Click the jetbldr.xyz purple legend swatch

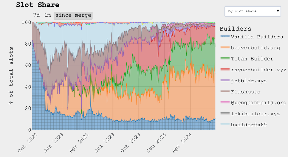pyautogui.click(x=225, y=81)
